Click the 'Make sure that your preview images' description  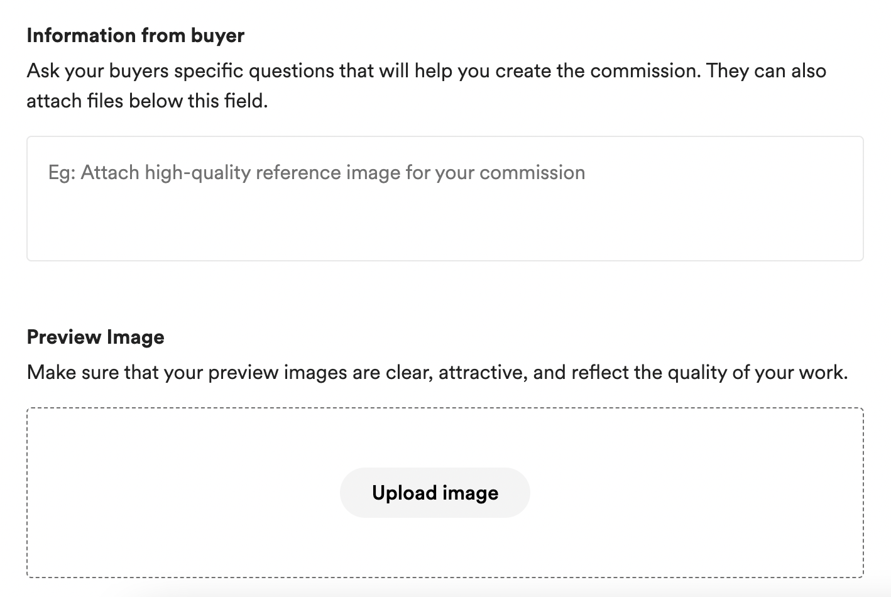tap(437, 372)
